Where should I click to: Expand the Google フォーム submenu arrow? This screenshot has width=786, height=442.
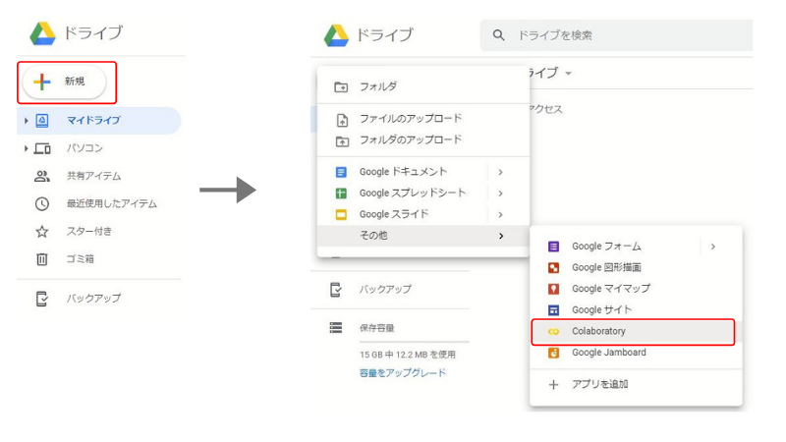tap(713, 247)
